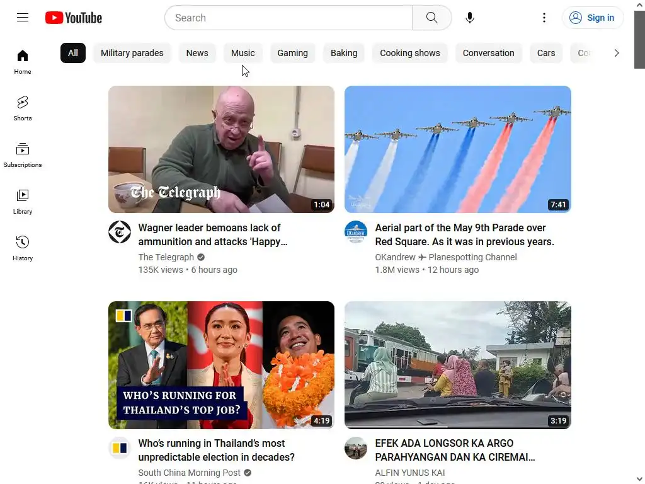Select the Conversation chip

click(488, 53)
